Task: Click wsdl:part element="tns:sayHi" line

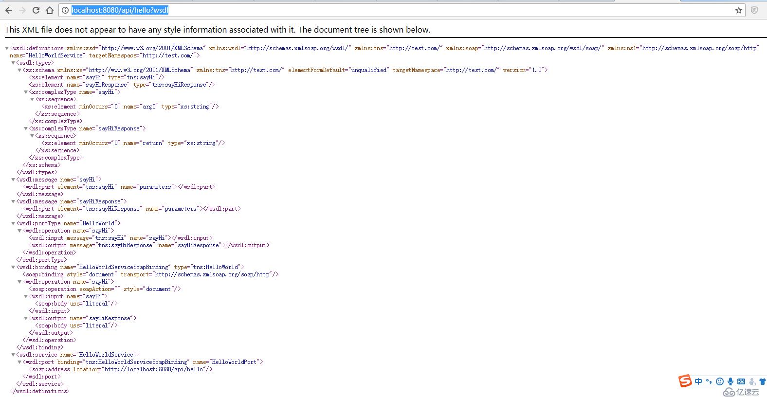Action: (x=119, y=187)
